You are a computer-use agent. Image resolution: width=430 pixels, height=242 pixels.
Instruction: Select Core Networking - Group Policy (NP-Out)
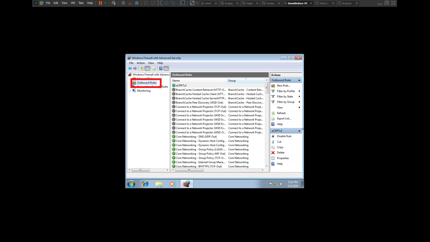pyautogui.click(x=201, y=154)
